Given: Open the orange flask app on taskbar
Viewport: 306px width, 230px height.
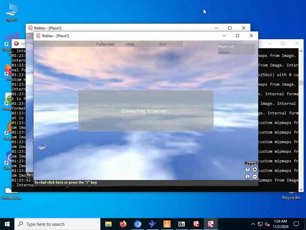Looking at the screenshot, I should coord(167,224).
